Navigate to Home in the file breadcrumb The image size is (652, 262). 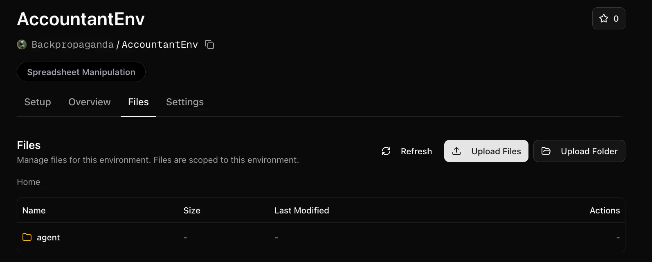[28, 182]
